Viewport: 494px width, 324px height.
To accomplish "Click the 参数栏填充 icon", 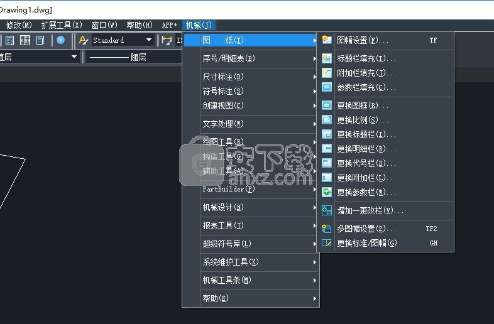I will tap(327, 87).
